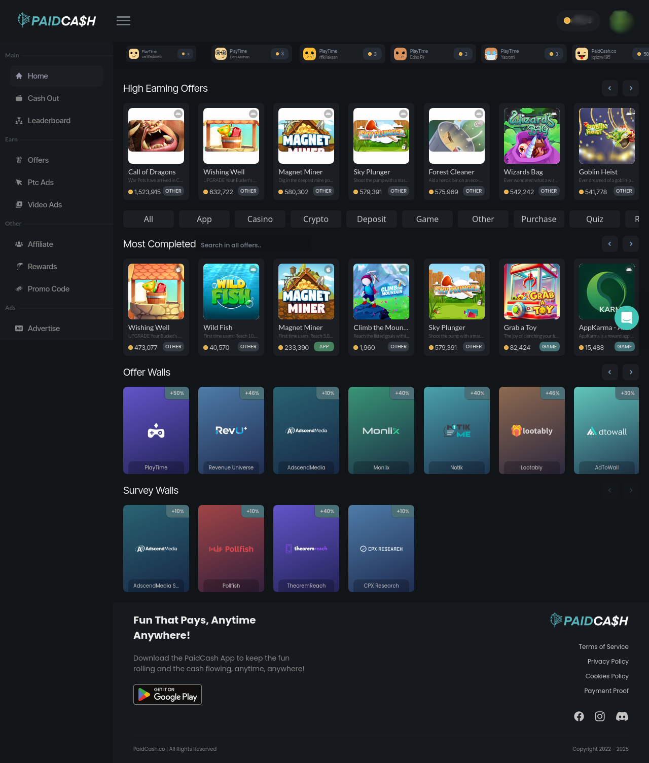The image size is (649, 763).
Task: Open the CPX Research survey wall
Action: click(381, 549)
